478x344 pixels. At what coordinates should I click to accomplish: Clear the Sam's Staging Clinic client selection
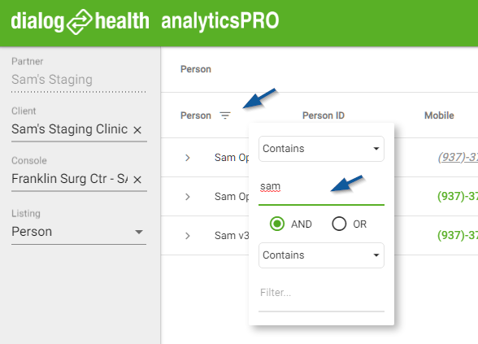[x=137, y=130]
